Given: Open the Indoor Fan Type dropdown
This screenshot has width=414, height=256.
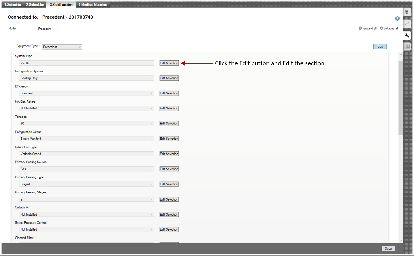Looking at the screenshot, I should [86, 154].
